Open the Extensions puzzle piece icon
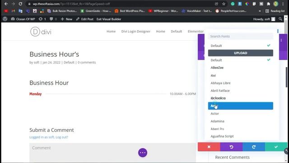This screenshot has height=163, width=289. pos(269,4)
